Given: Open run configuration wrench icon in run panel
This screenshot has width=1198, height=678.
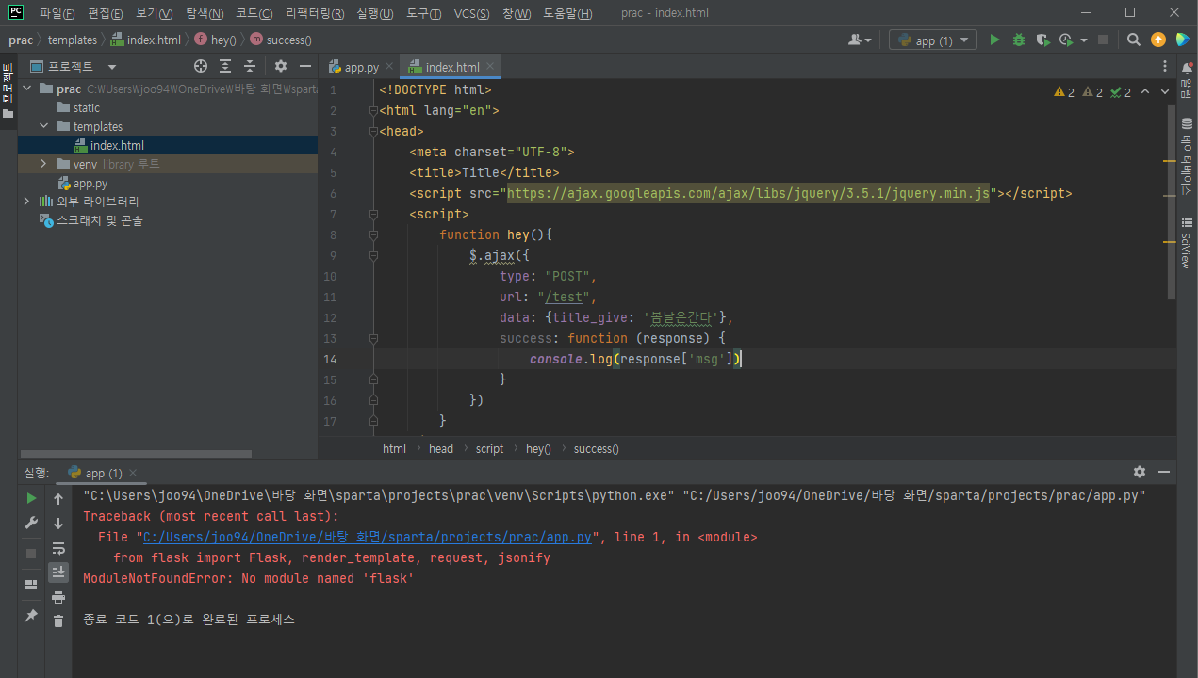Looking at the screenshot, I should click(x=31, y=524).
